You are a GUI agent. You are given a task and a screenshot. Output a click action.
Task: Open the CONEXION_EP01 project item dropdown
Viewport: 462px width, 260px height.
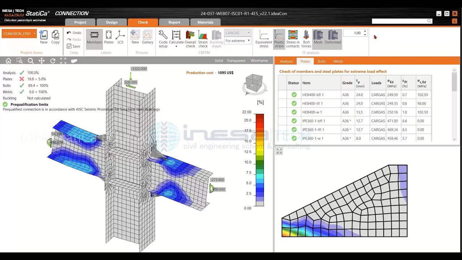tap(19, 34)
